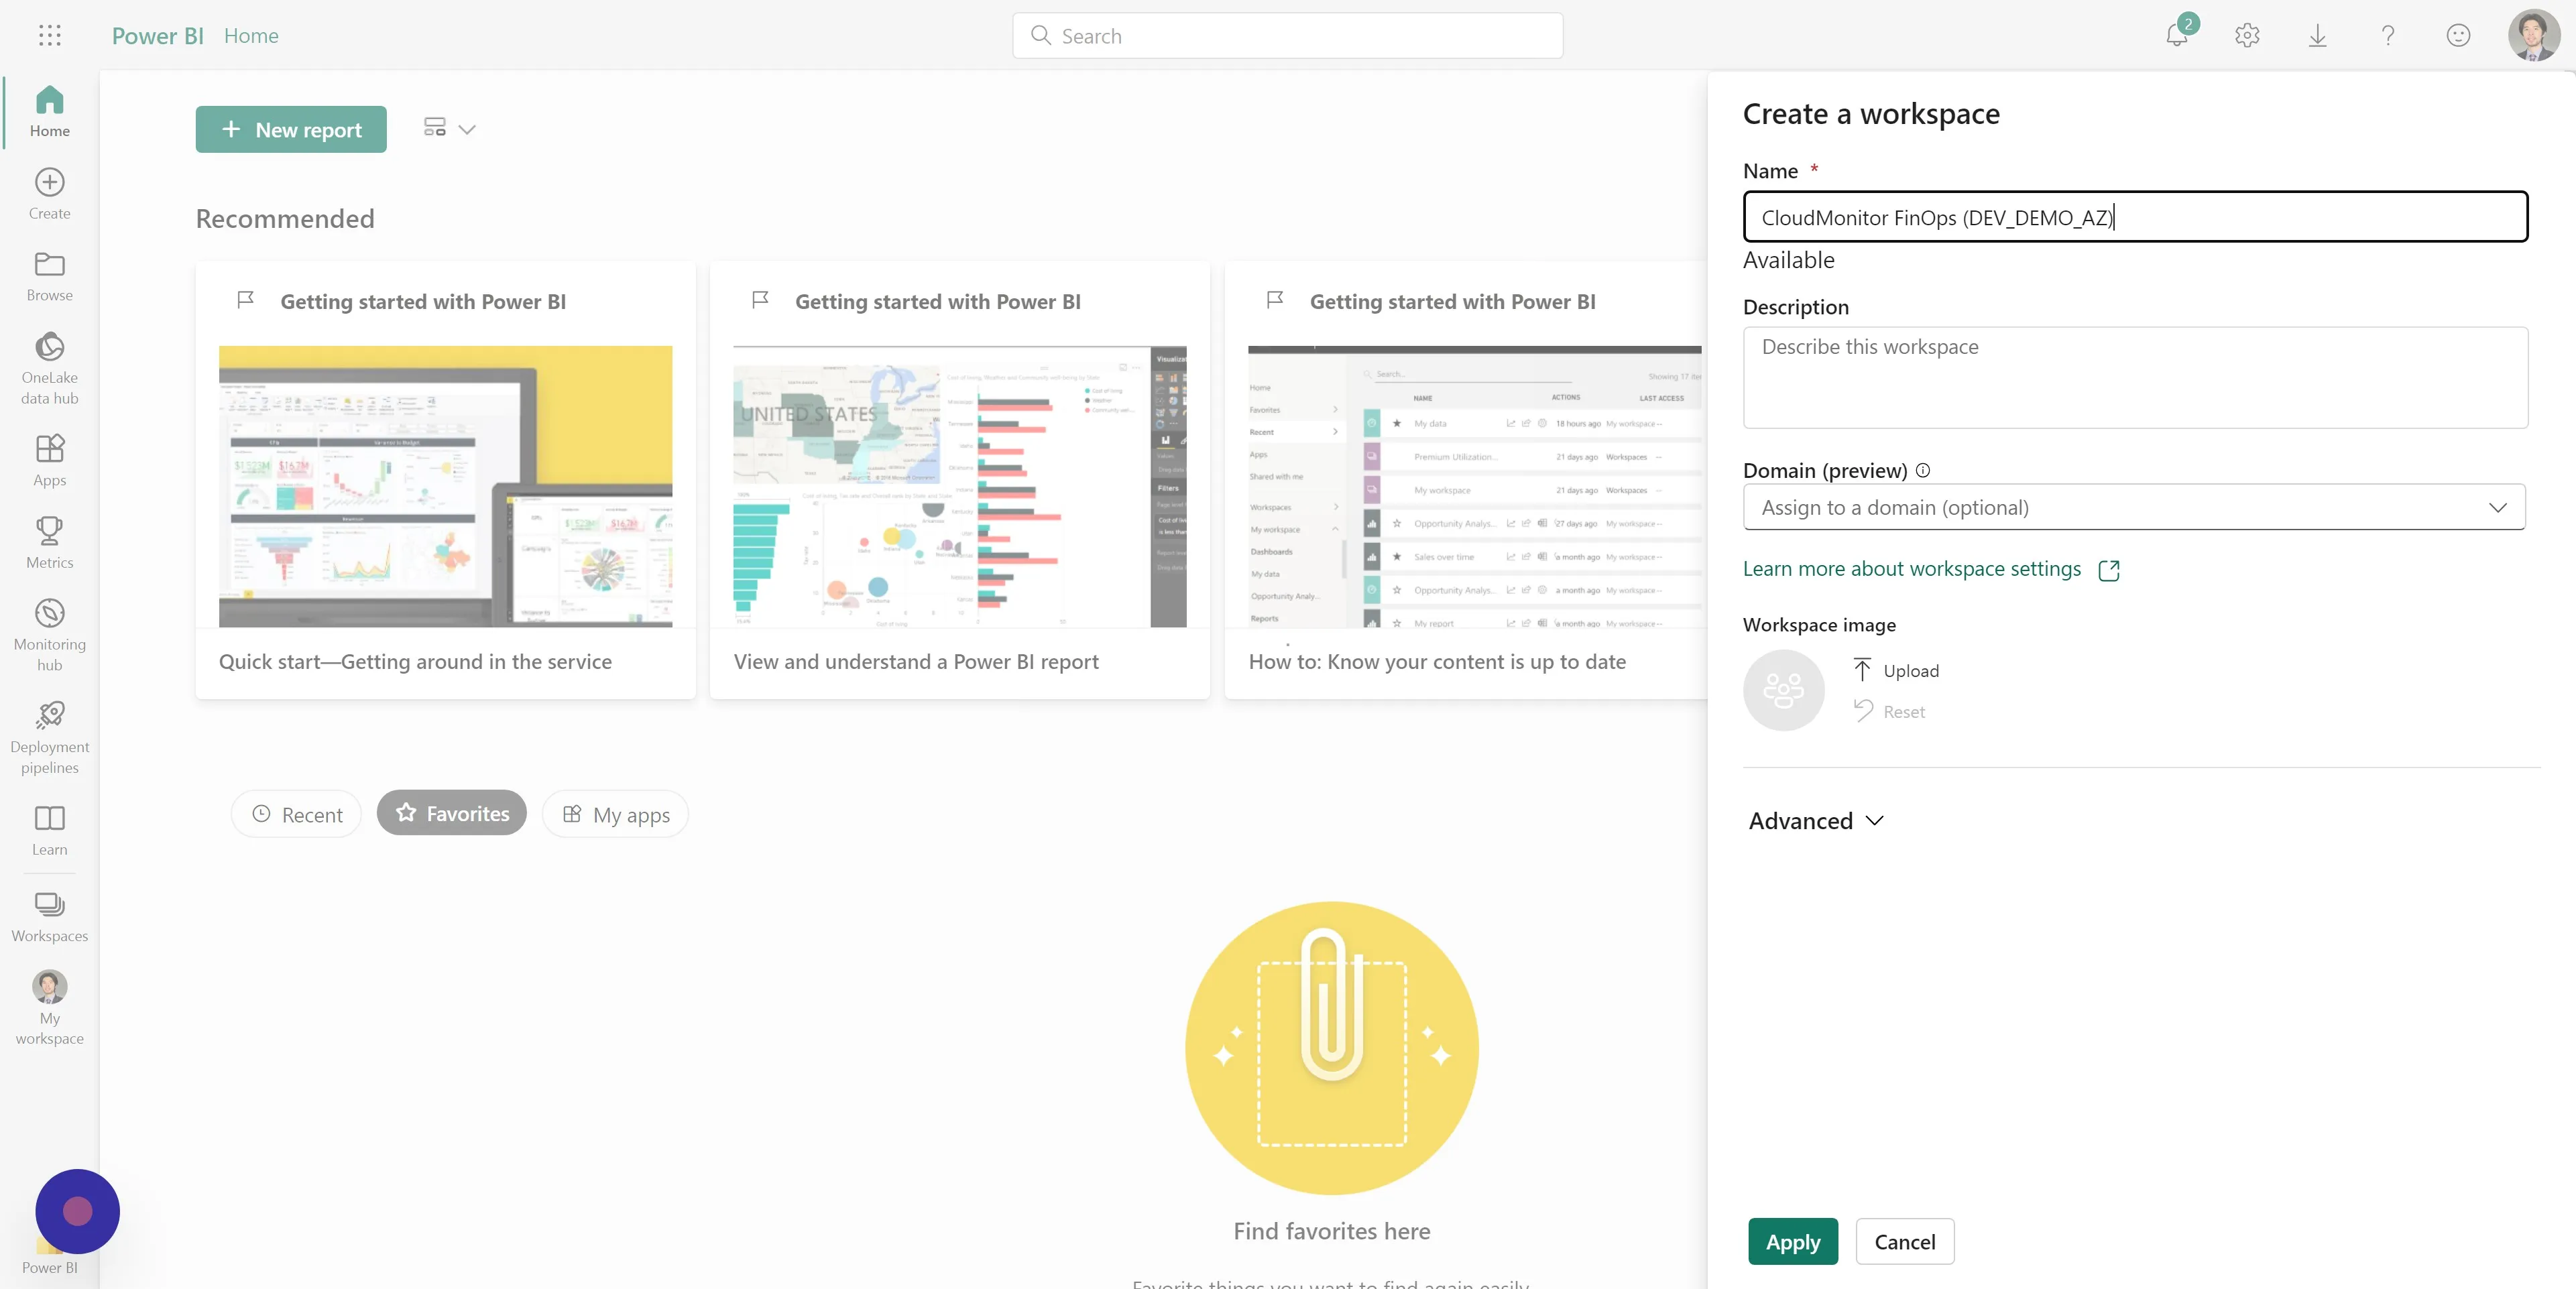Open user profile picture menu
2576x1289 pixels.
pos(2533,35)
